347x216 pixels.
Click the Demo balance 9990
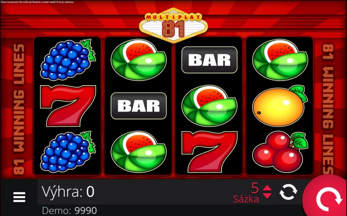69,210
